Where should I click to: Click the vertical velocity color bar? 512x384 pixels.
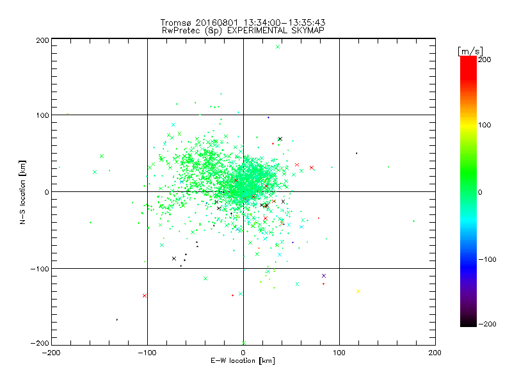468,191
